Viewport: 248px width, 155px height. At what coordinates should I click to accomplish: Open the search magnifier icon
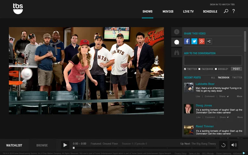click(x=226, y=11)
